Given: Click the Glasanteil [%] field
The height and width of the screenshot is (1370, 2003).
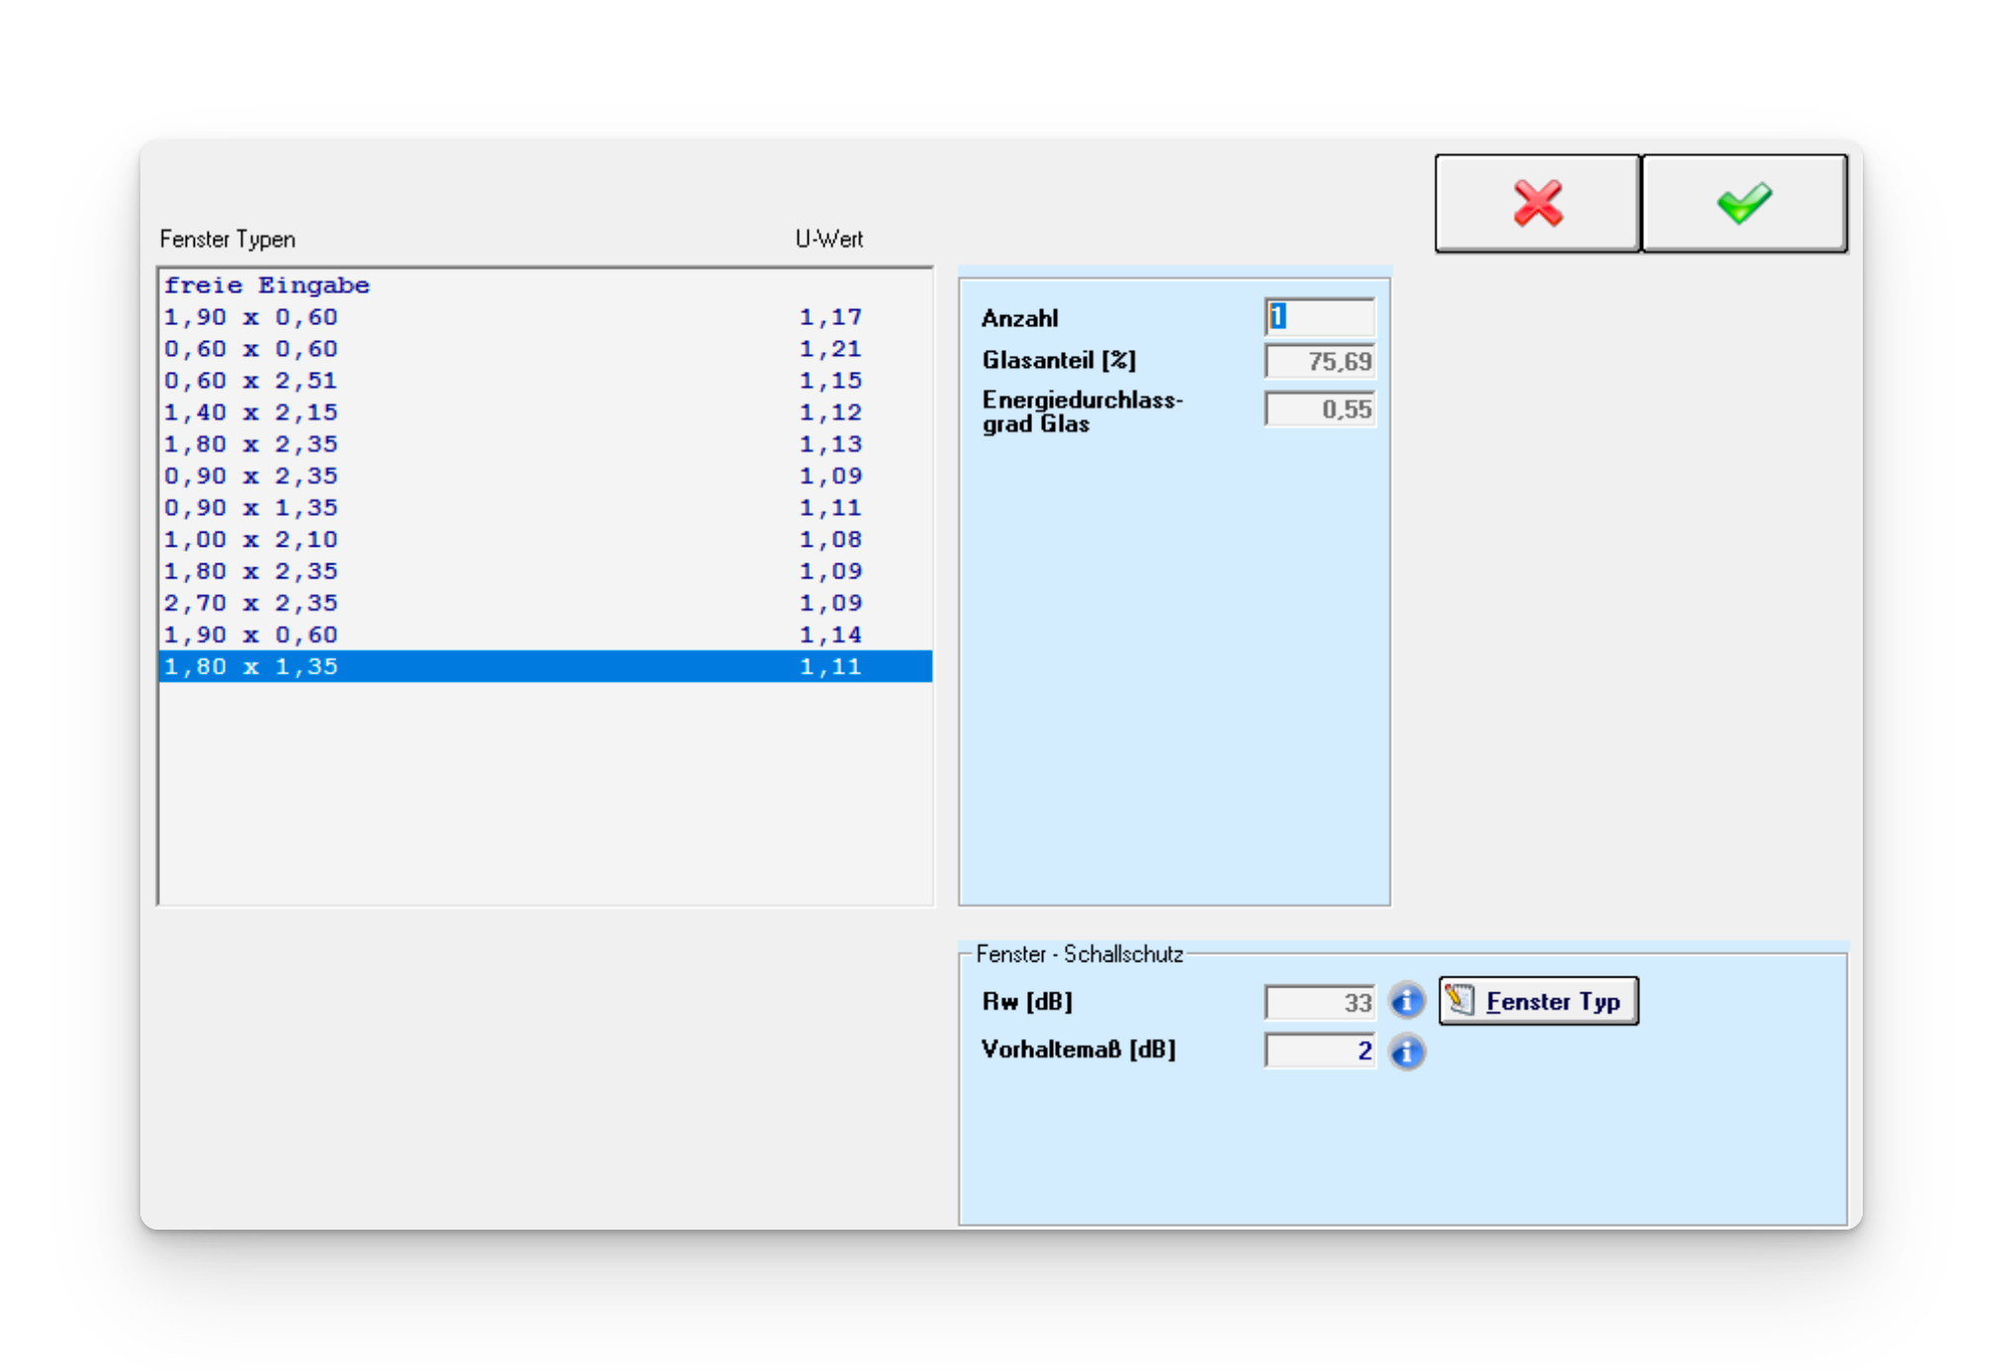Looking at the screenshot, I should click(1320, 361).
